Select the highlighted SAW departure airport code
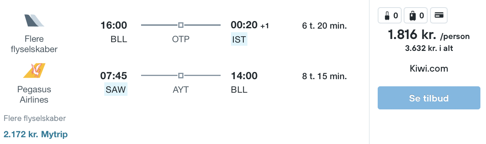 click(116, 90)
